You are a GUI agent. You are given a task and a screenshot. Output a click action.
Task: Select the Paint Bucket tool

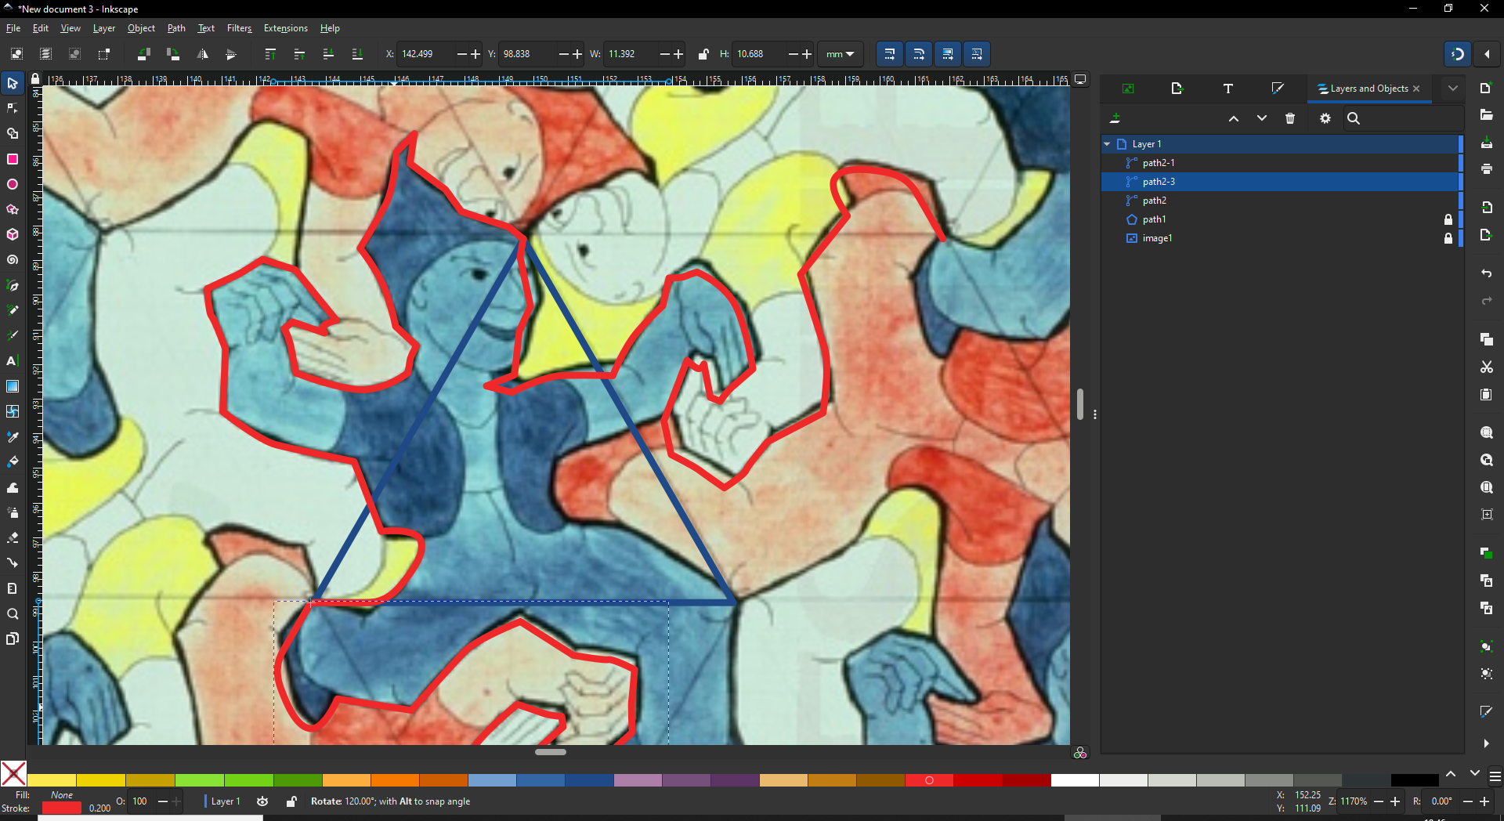click(13, 461)
